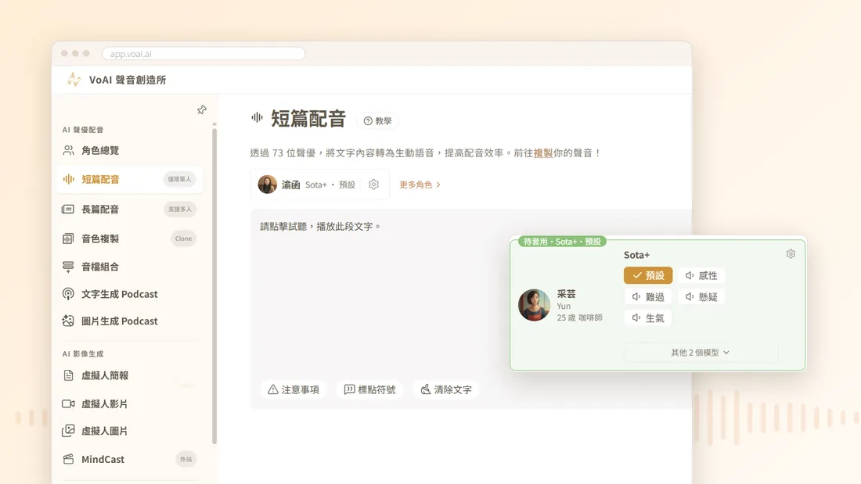
Task: Click the VoAI logo icon
Action: (74, 80)
